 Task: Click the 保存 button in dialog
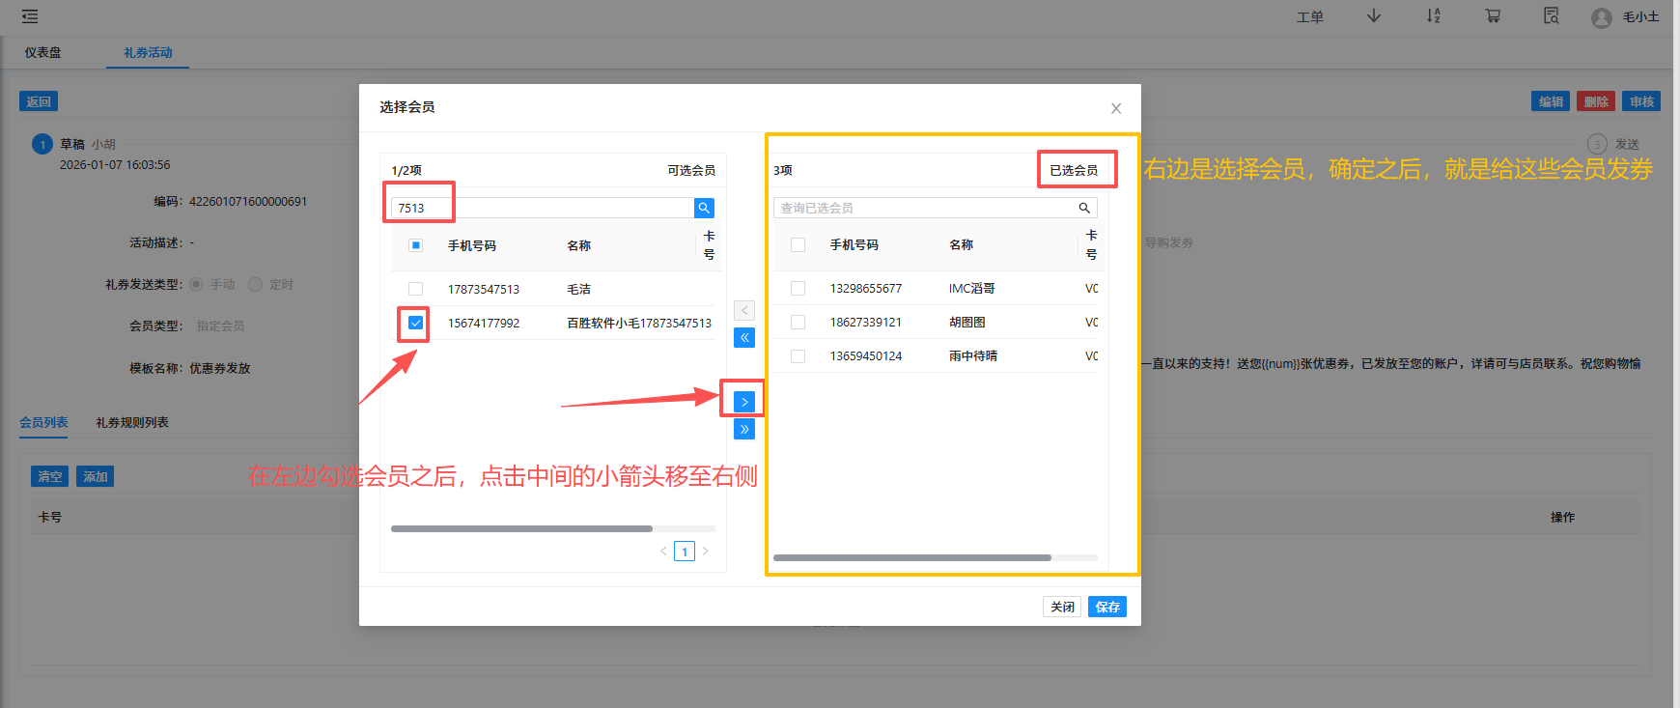click(1106, 607)
